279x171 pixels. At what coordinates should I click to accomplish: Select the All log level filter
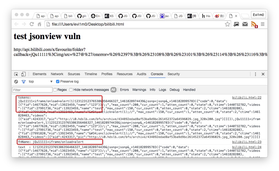[x=113, y=90]
